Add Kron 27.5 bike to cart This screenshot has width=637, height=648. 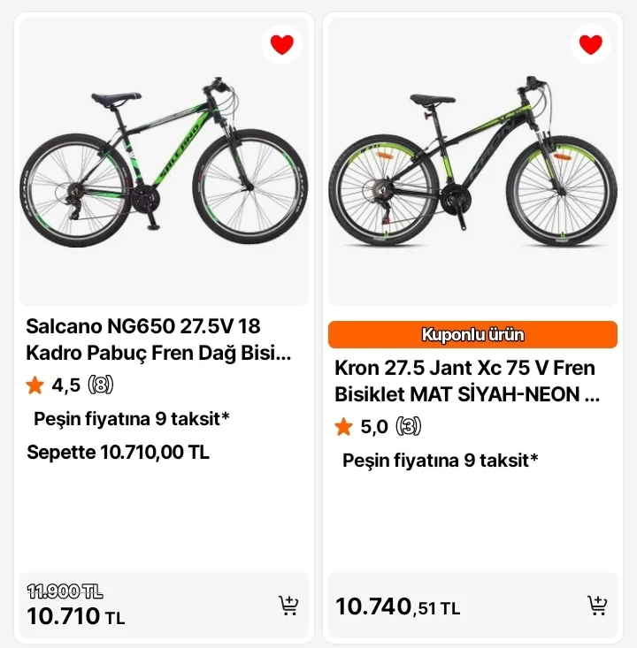[597, 606]
